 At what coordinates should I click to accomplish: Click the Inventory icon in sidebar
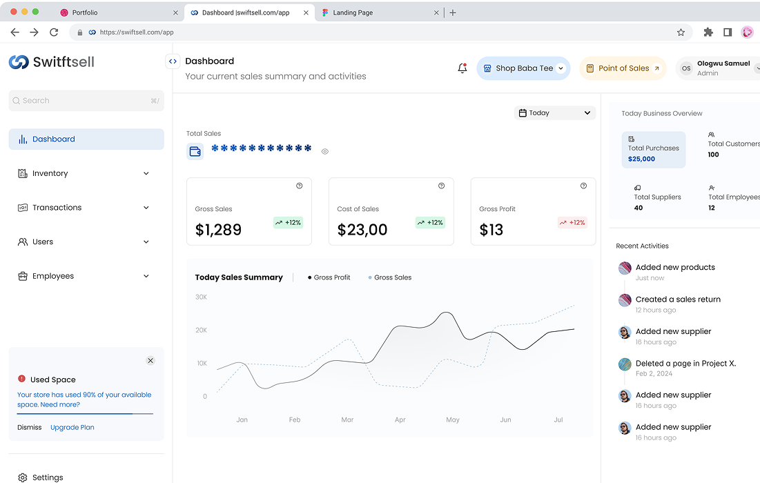(x=23, y=173)
